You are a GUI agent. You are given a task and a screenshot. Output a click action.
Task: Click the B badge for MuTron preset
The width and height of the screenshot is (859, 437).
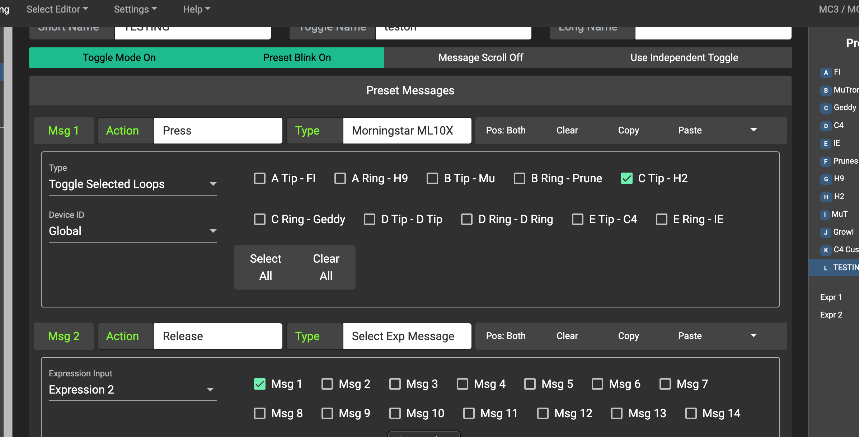click(x=826, y=90)
